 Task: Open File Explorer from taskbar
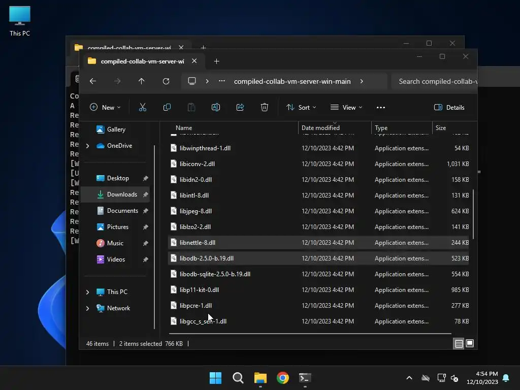pyautogui.click(x=261, y=378)
